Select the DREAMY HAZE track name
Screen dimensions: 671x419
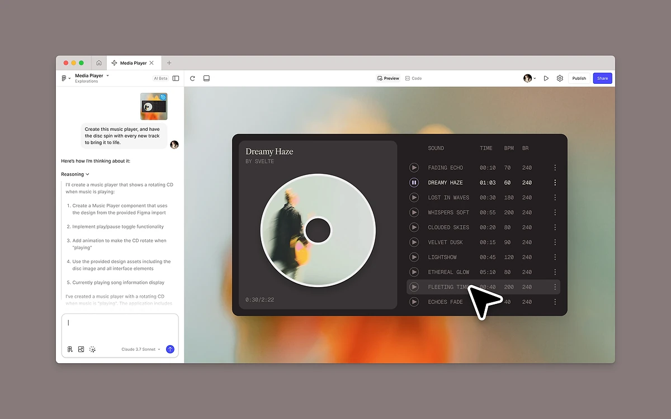click(446, 183)
